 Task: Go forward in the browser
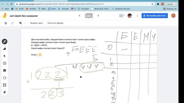(7, 4)
